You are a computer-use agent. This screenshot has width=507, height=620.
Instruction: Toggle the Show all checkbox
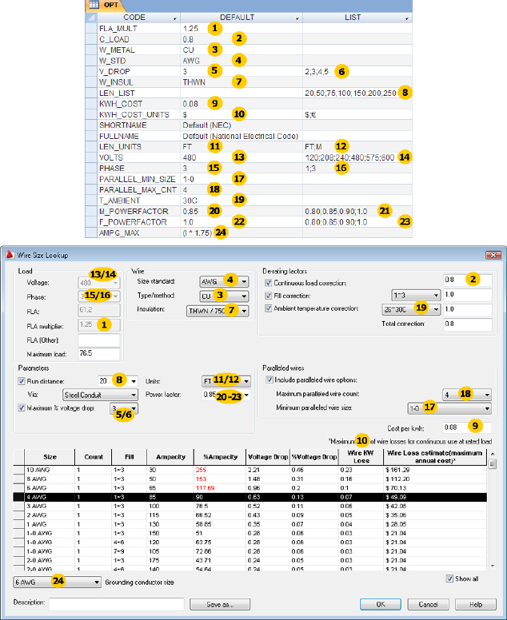[x=449, y=578]
